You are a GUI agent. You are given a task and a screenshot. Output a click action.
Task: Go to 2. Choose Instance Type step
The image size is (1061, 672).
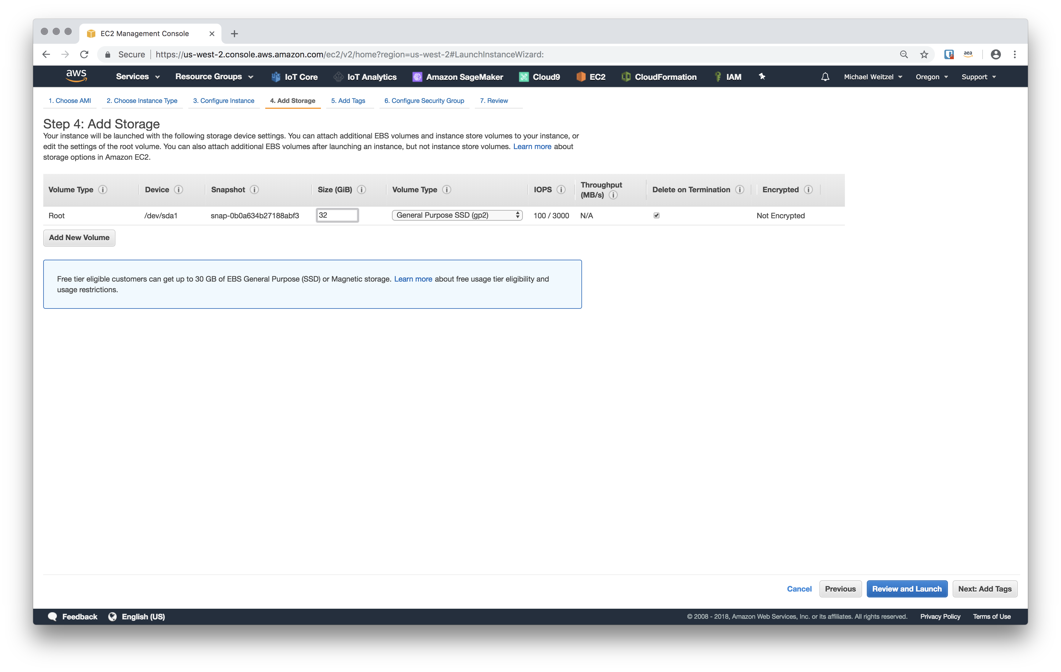point(142,101)
